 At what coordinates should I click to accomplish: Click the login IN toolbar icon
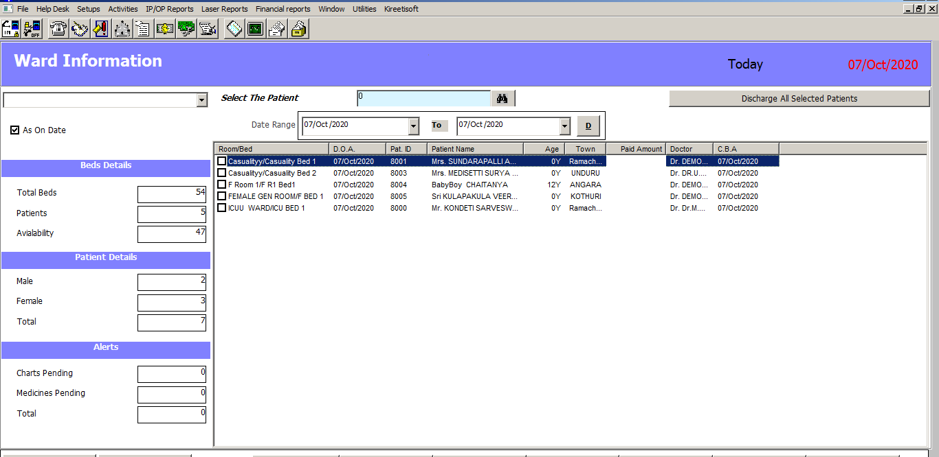(11, 29)
